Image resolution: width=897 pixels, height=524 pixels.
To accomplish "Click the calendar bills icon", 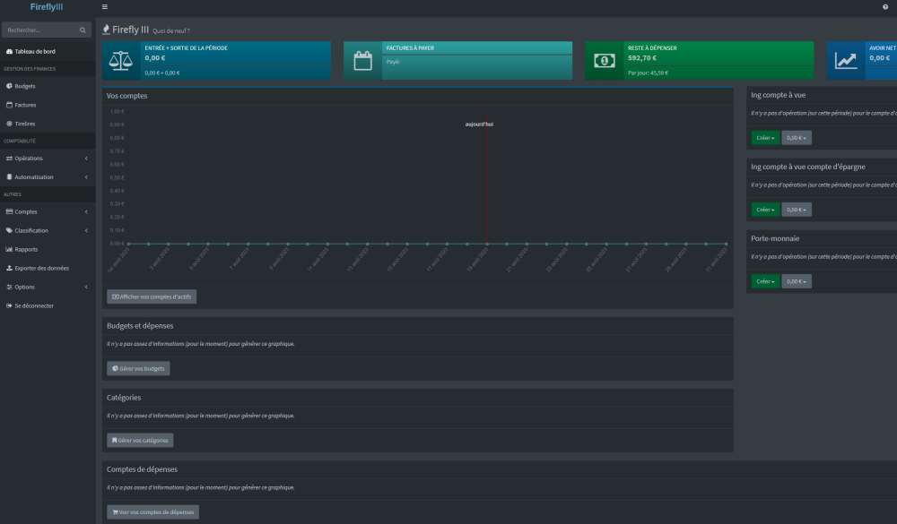I will pos(362,61).
